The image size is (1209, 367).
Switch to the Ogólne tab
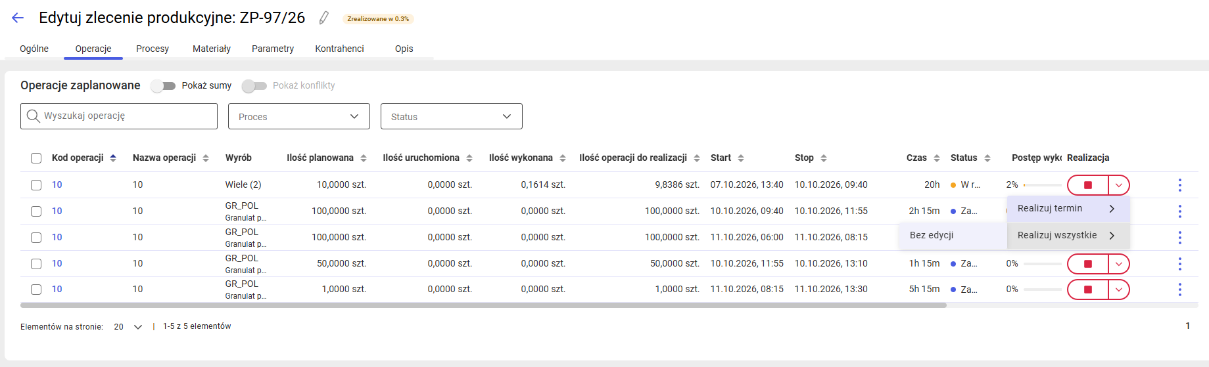point(34,49)
